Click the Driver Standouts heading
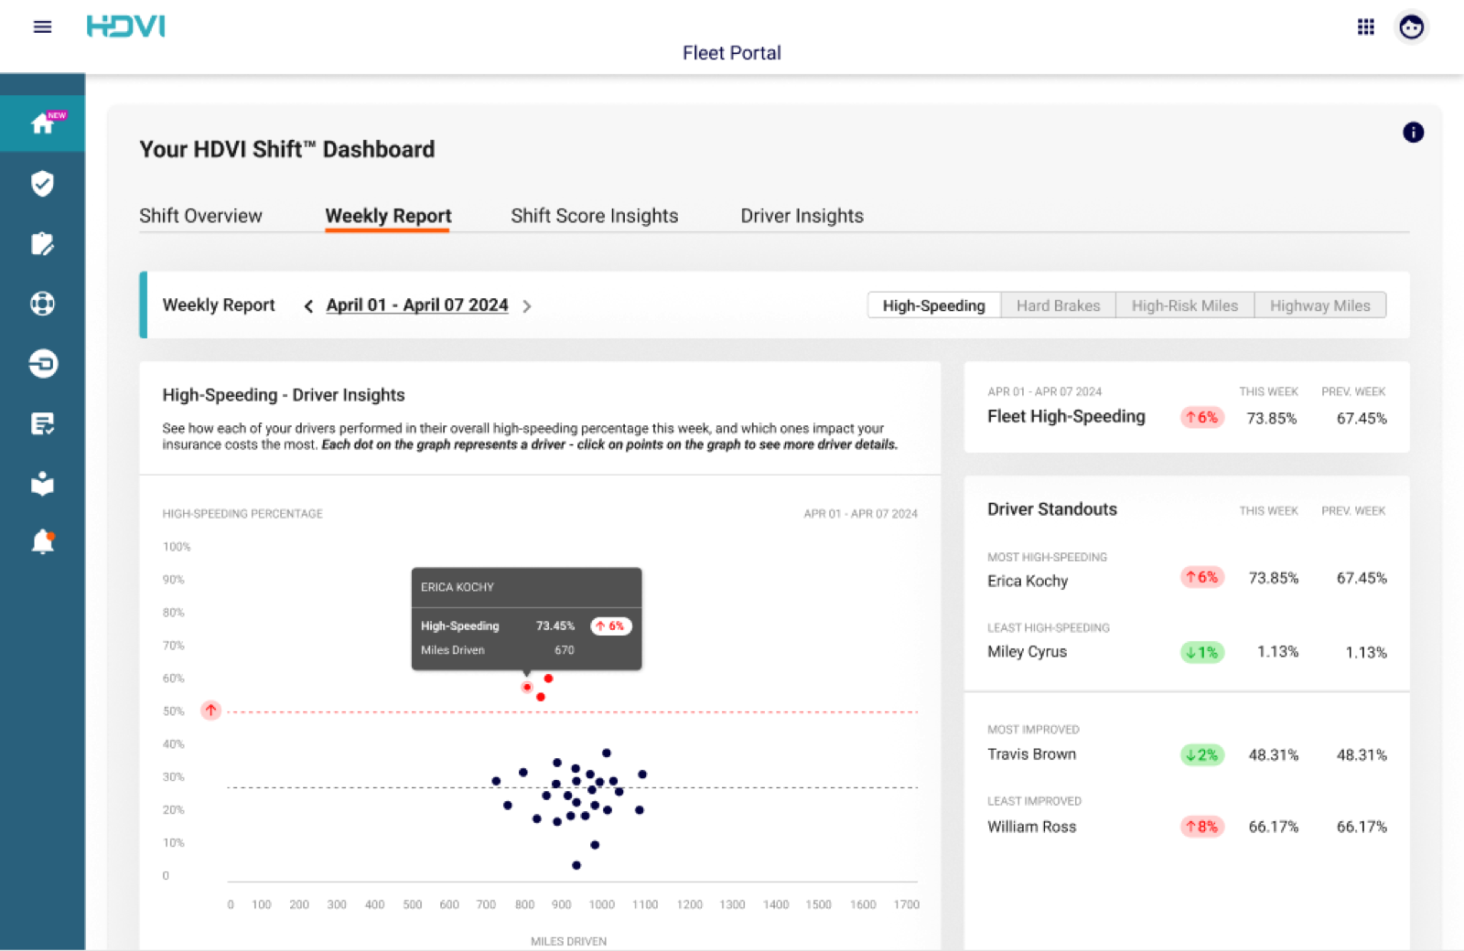 [x=1052, y=509]
